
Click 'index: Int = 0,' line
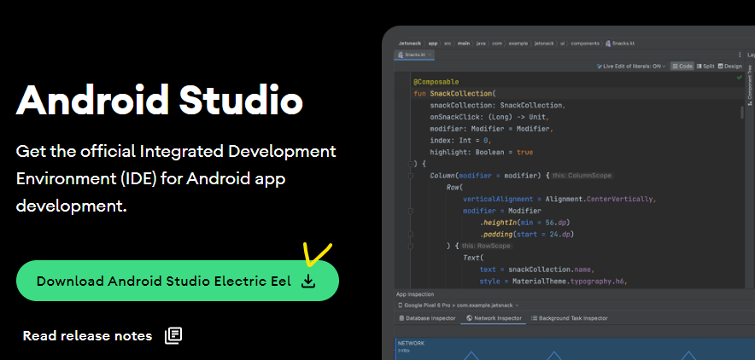point(461,141)
